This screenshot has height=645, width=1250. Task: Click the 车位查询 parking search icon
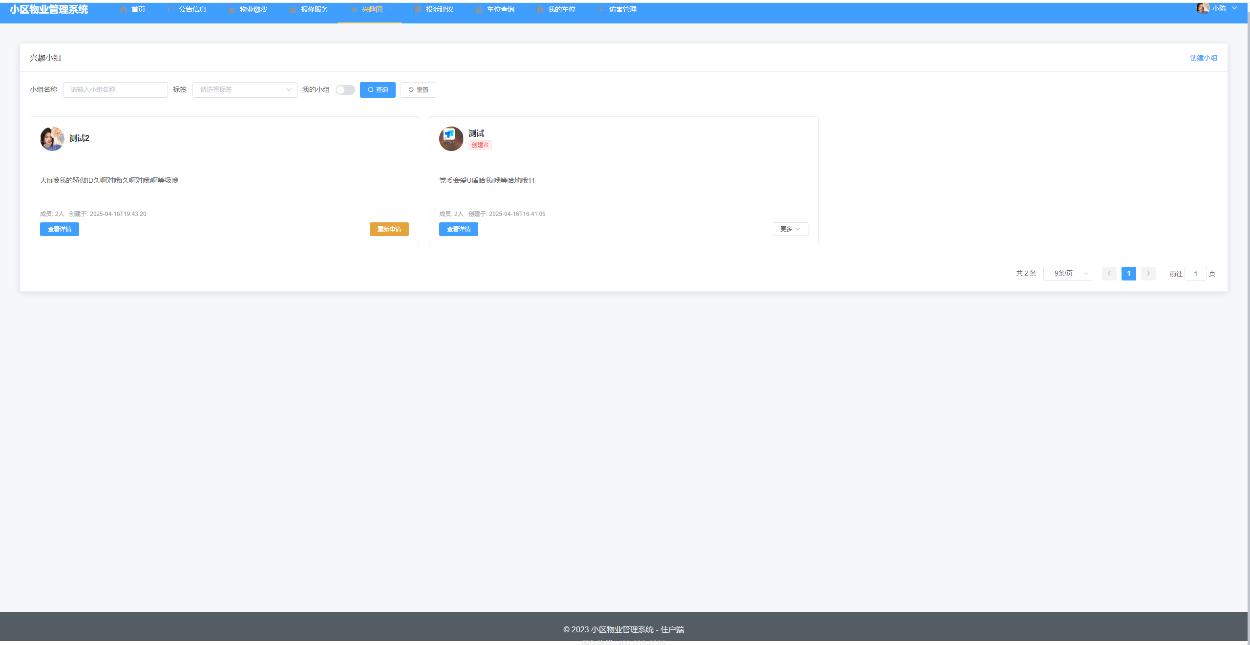479,10
